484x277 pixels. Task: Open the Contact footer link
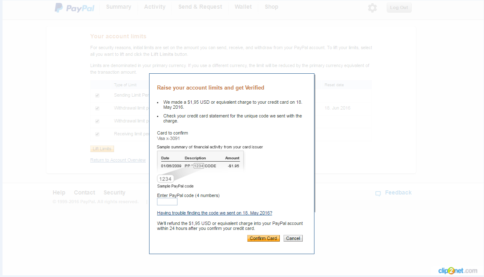(85, 193)
